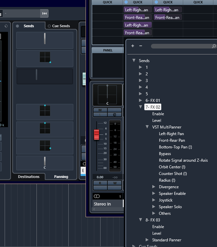
Task: Expand the 6- FX 01 node
Action: (140, 100)
